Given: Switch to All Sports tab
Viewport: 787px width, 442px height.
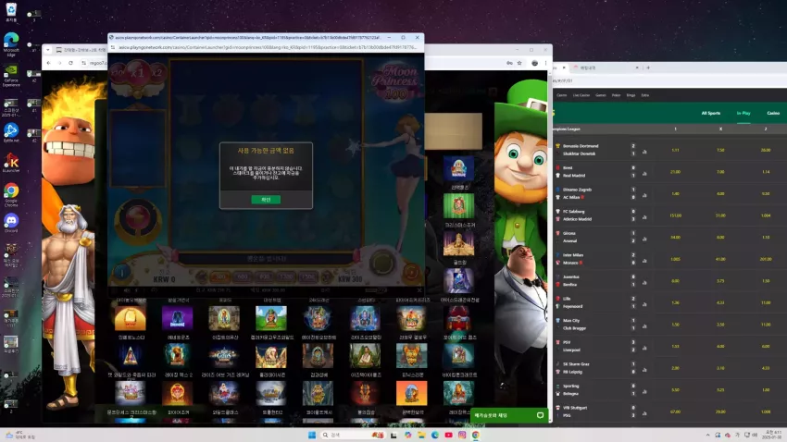Looking at the screenshot, I should tap(711, 113).
